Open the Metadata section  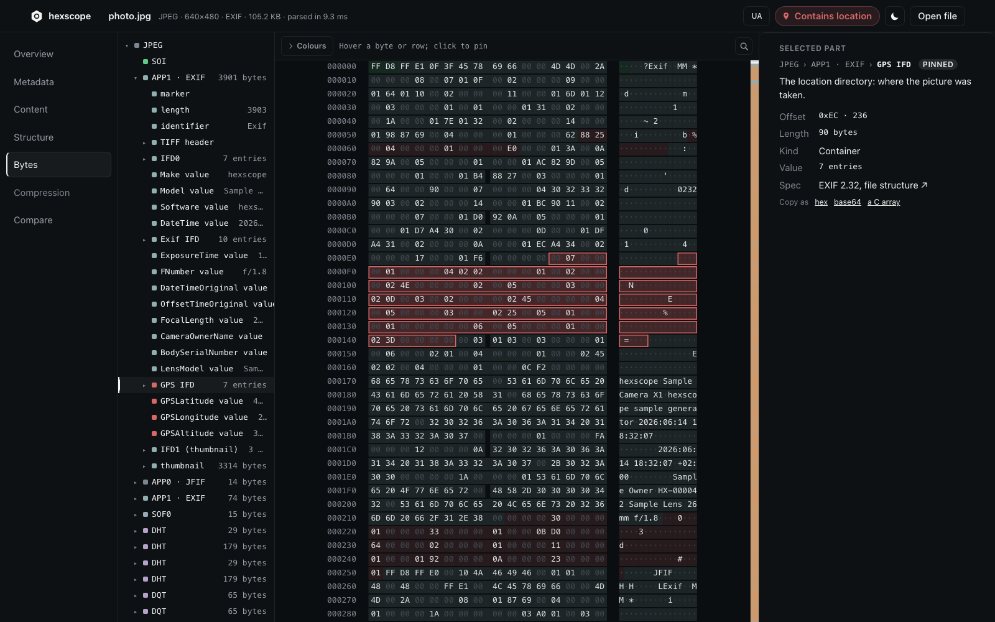click(x=58, y=82)
